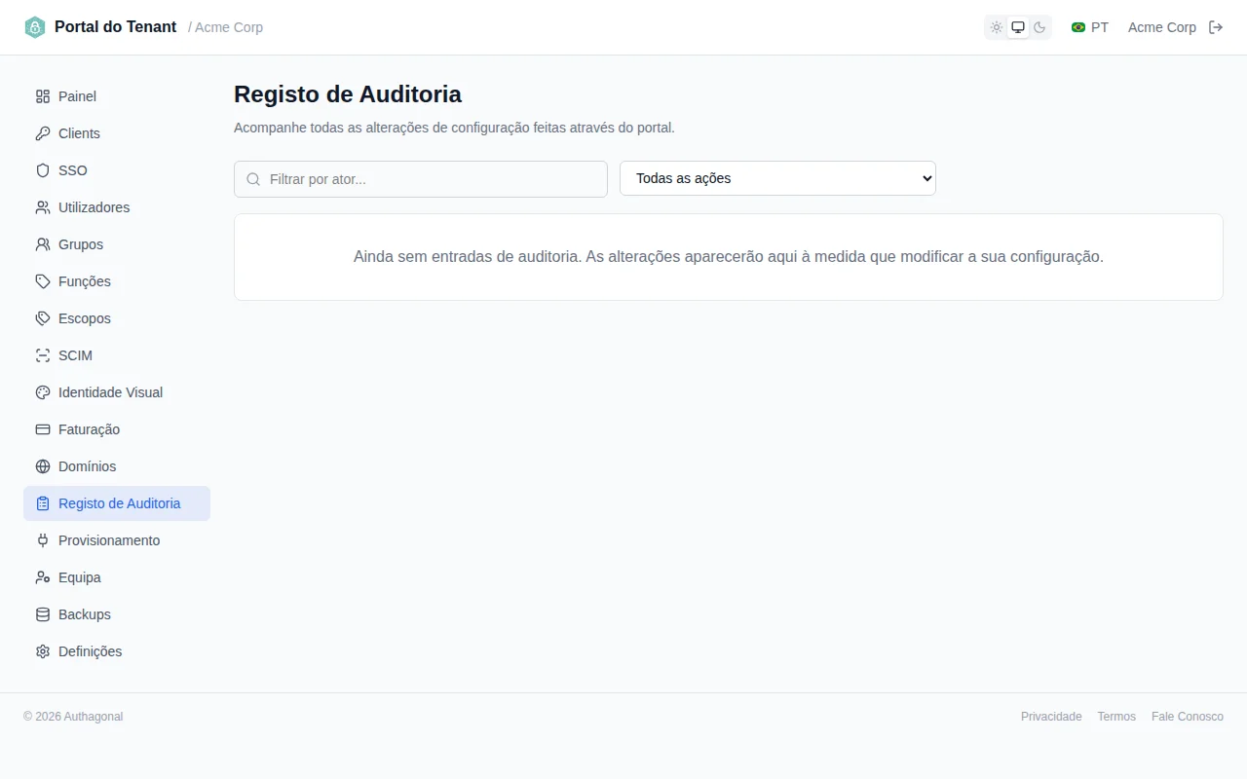
Task: Click the Equipa user-cog icon
Action: [43, 577]
